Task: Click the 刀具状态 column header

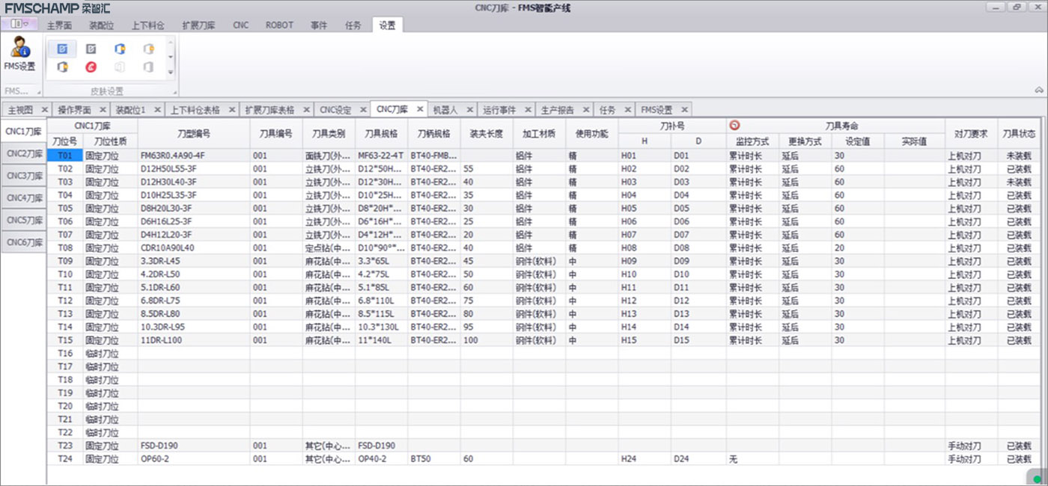Action: point(1019,134)
